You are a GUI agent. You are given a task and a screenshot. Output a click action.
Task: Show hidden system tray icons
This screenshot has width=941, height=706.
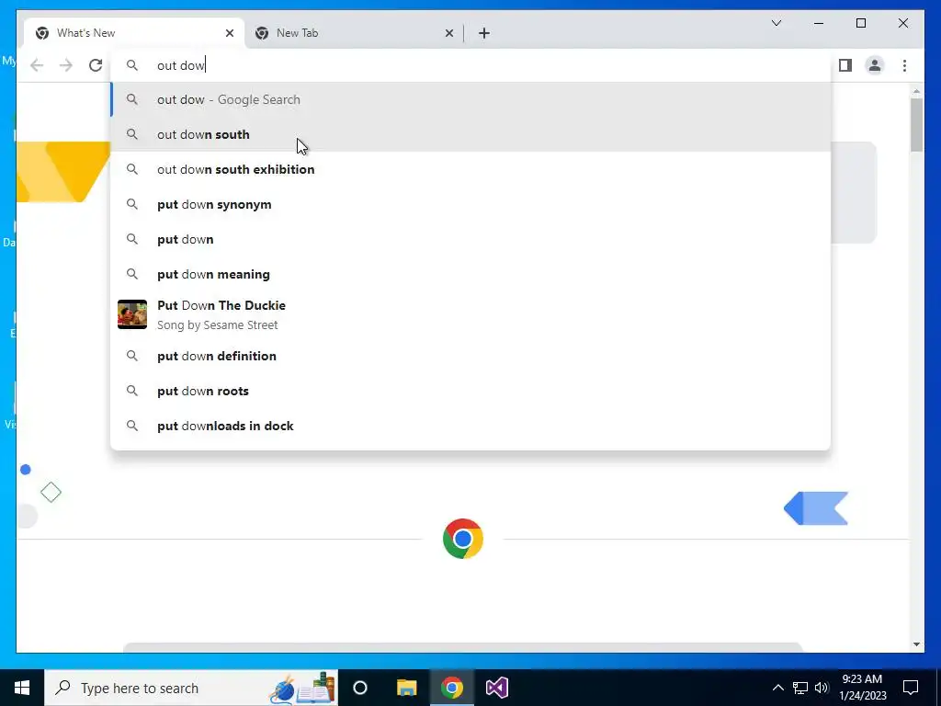point(777,688)
